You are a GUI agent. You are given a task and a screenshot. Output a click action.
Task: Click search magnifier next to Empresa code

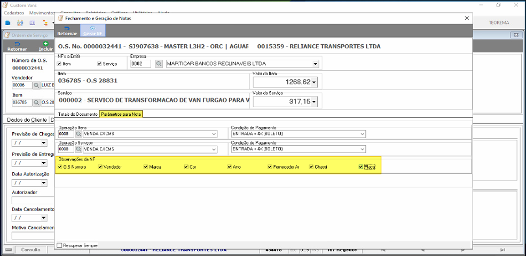coord(159,63)
